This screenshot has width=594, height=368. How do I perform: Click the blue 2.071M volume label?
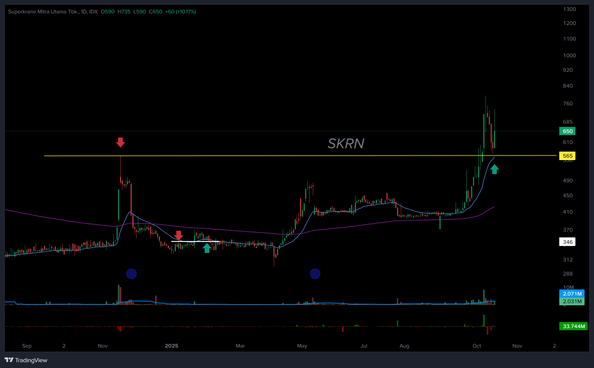572,294
